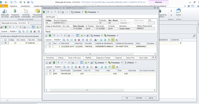The height and width of the screenshot is (104, 199).
Task: Click highlighted grid icon in Parcial layout toolbar
Action: point(112,40)
